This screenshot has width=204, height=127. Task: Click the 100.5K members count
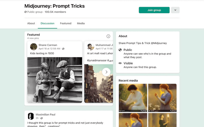click(x=55, y=12)
